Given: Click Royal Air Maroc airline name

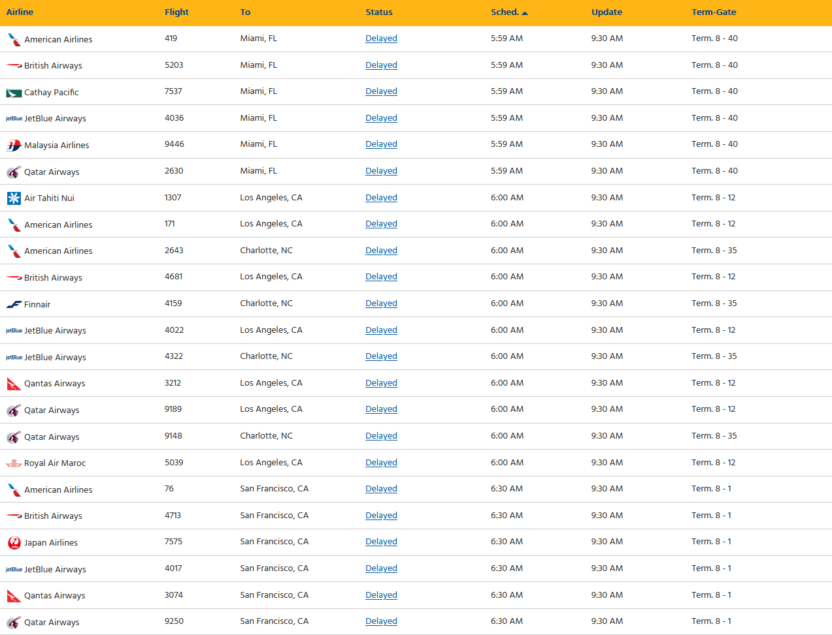Looking at the screenshot, I should (55, 463).
